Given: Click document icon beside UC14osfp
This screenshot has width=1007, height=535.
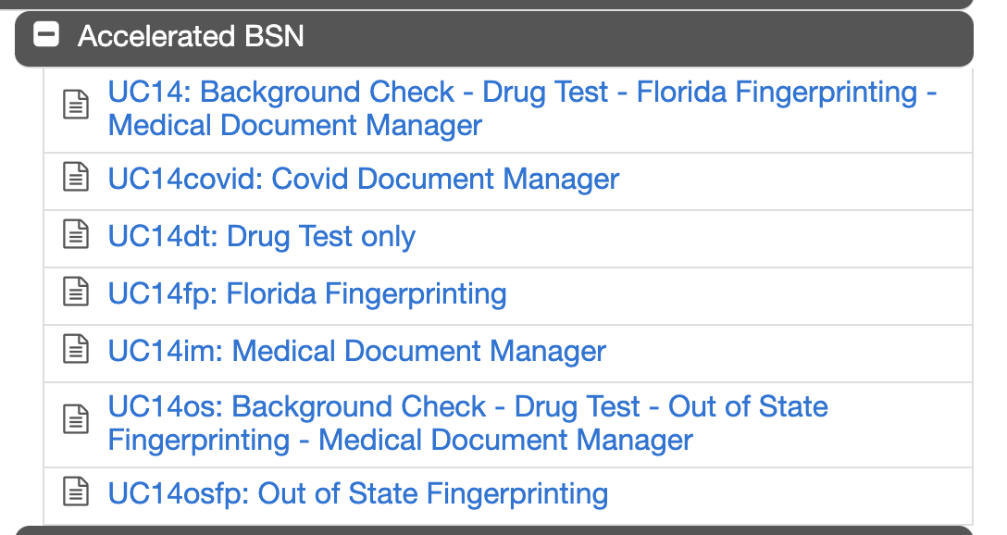Looking at the screenshot, I should point(76,492).
